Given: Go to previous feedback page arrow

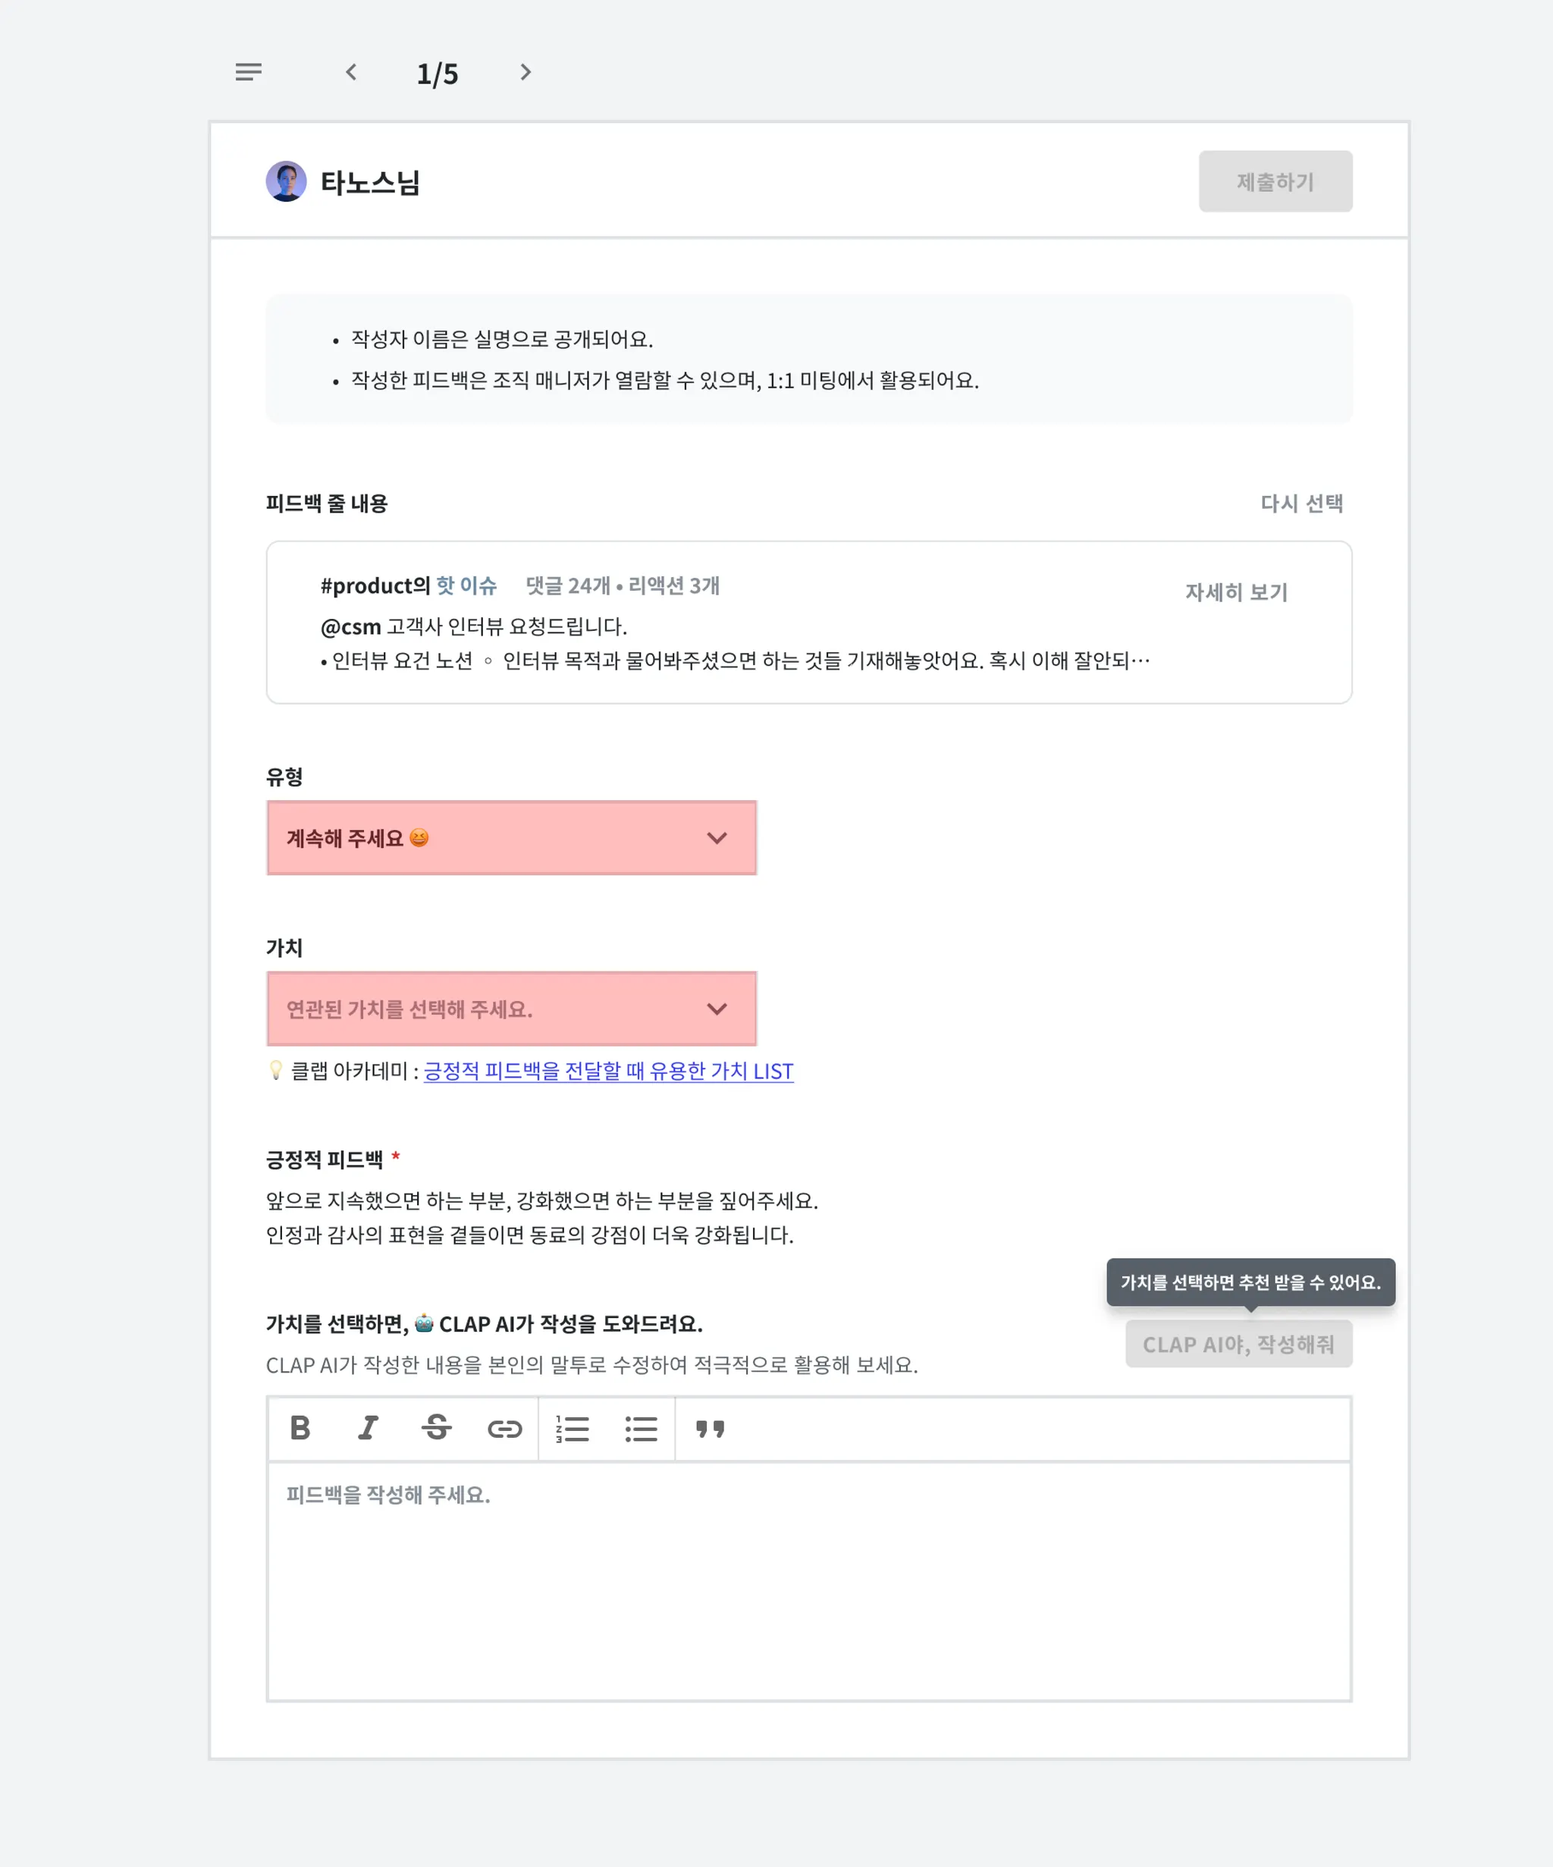Looking at the screenshot, I should click(x=351, y=72).
